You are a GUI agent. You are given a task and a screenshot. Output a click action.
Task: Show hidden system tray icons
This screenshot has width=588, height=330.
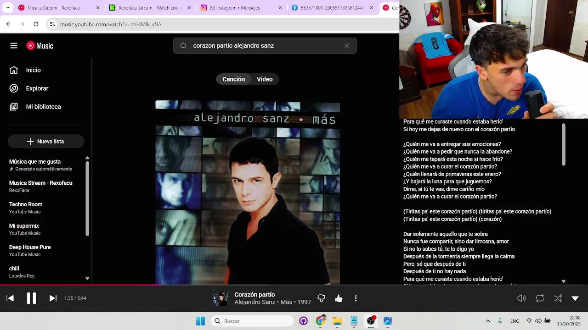tap(487, 321)
